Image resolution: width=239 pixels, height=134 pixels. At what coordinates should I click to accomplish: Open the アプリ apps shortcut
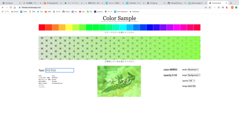[x=6, y=12]
